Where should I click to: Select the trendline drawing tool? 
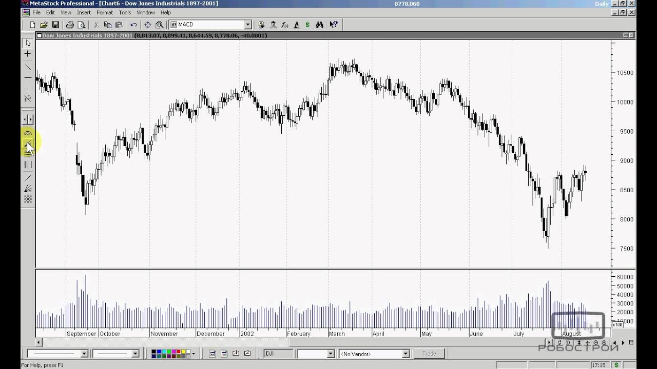click(x=28, y=67)
